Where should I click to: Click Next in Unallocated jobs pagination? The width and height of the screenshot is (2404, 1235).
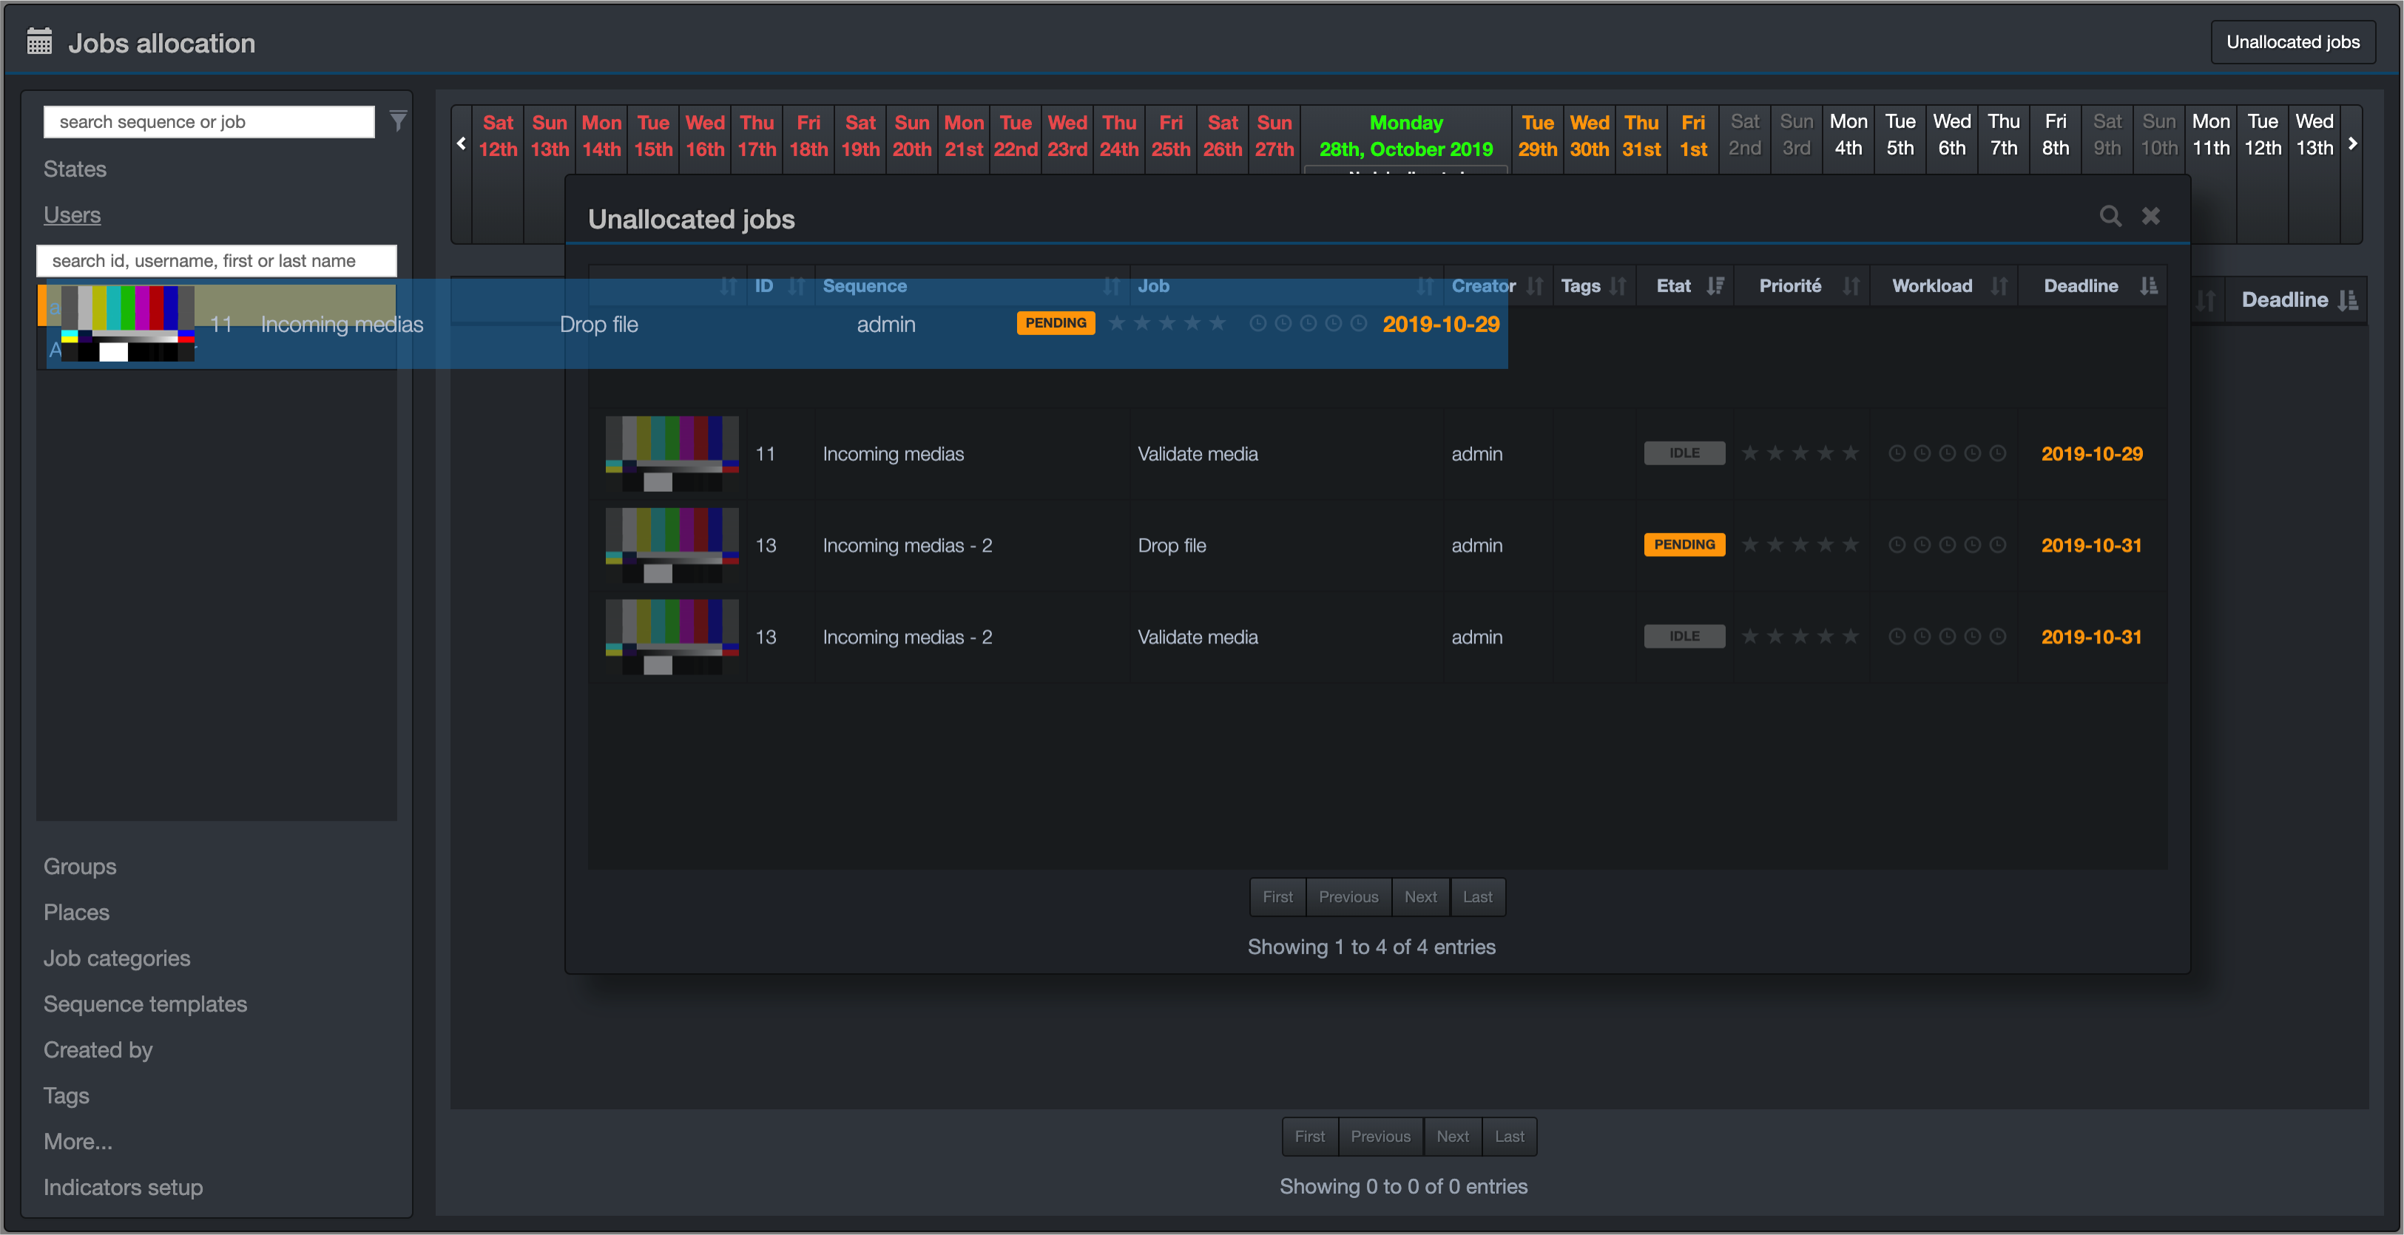(x=1420, y=896)
